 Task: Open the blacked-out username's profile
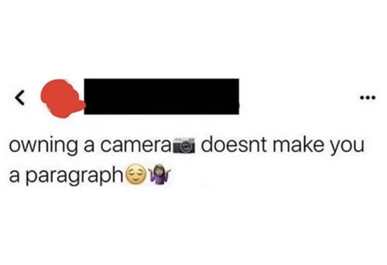(x=162, y=97)
